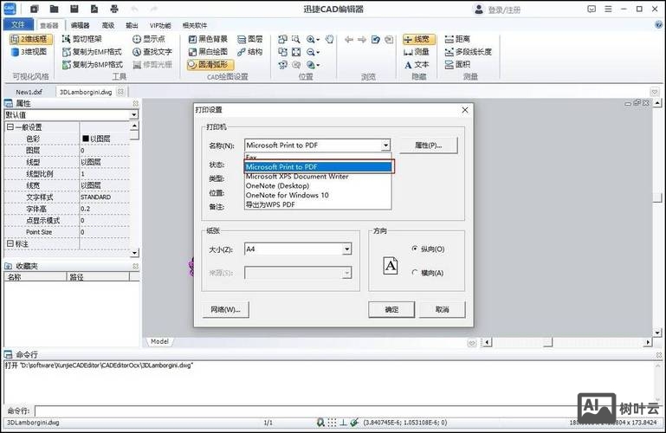This screenshot has width=666, height=433.
Task: Click the back arrow in 浏览 group
Action: (349, 40)
